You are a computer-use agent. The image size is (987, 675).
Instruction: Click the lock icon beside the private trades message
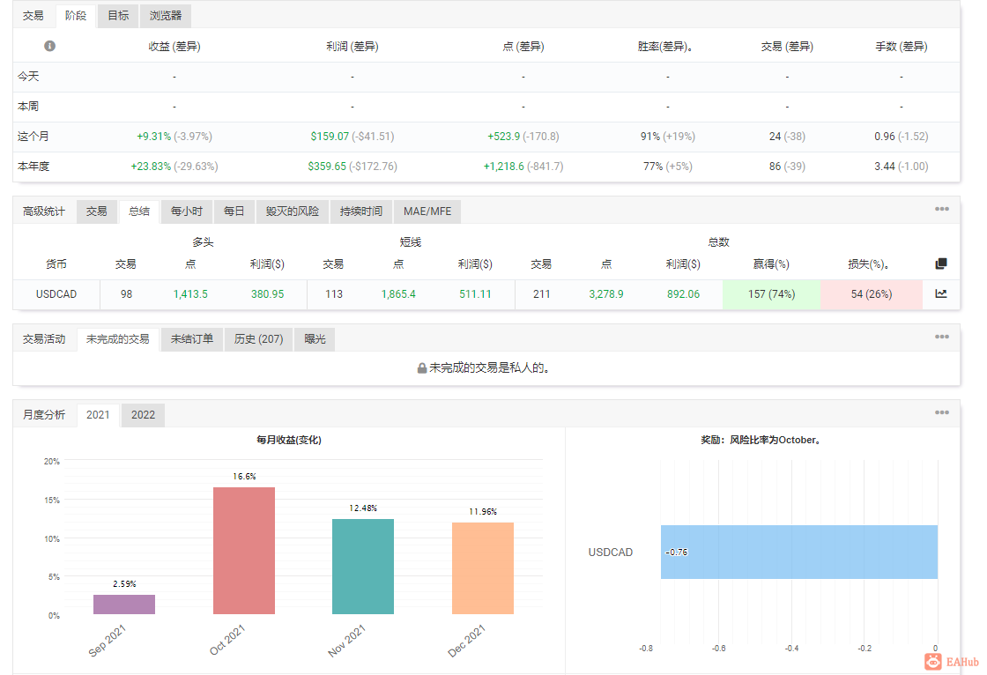tap(422, 367)
